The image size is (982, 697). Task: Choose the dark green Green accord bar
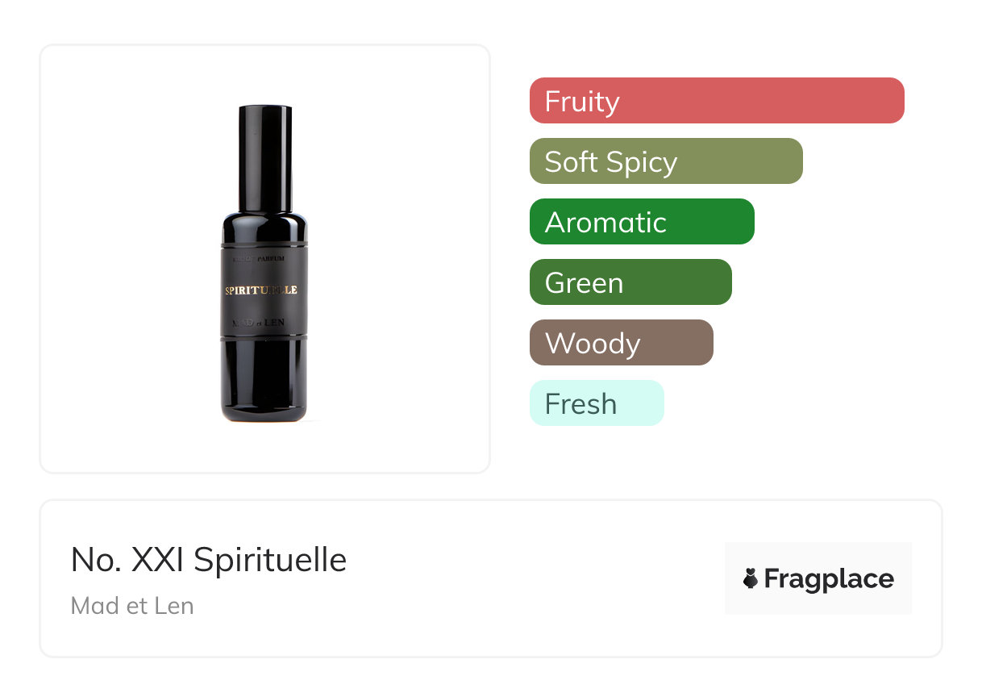tap(630, 282)
